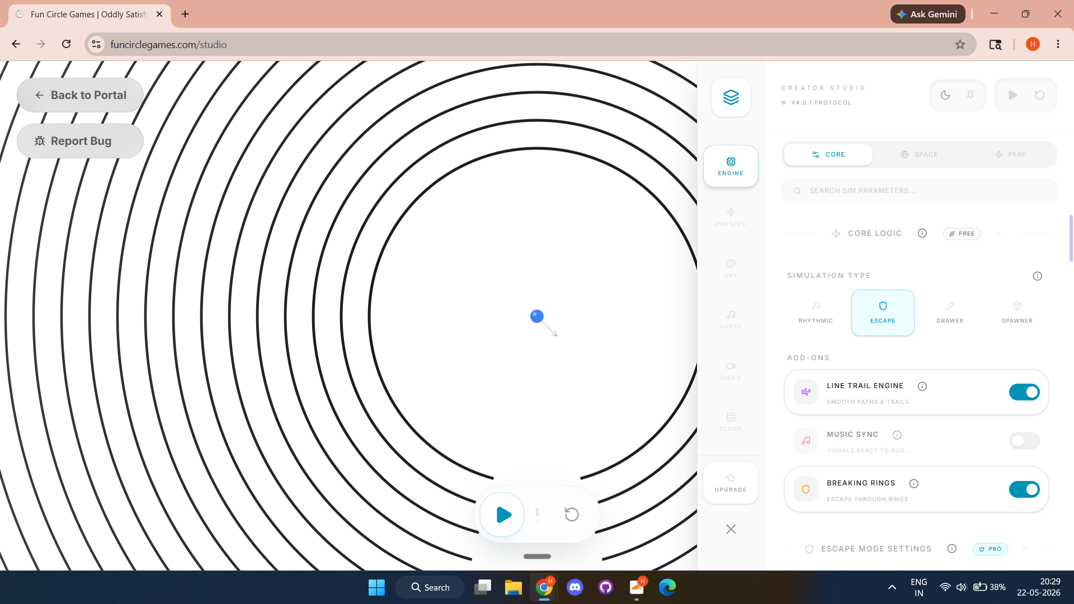Disable the Line Trail Engine toggle

[x=1024, y=392]
